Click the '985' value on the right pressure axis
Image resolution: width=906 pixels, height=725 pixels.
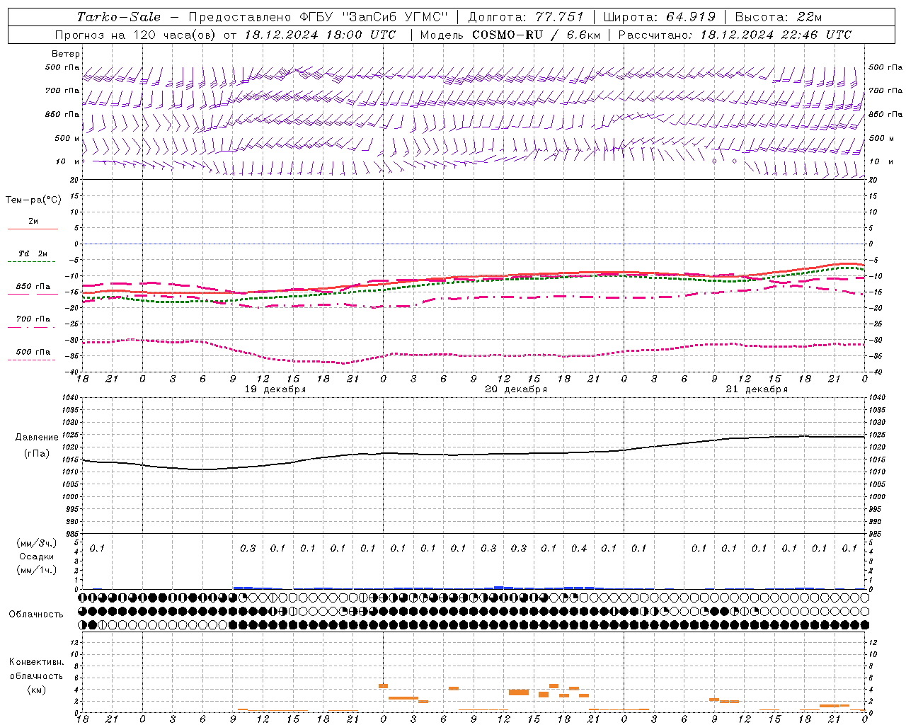(876, 534)
